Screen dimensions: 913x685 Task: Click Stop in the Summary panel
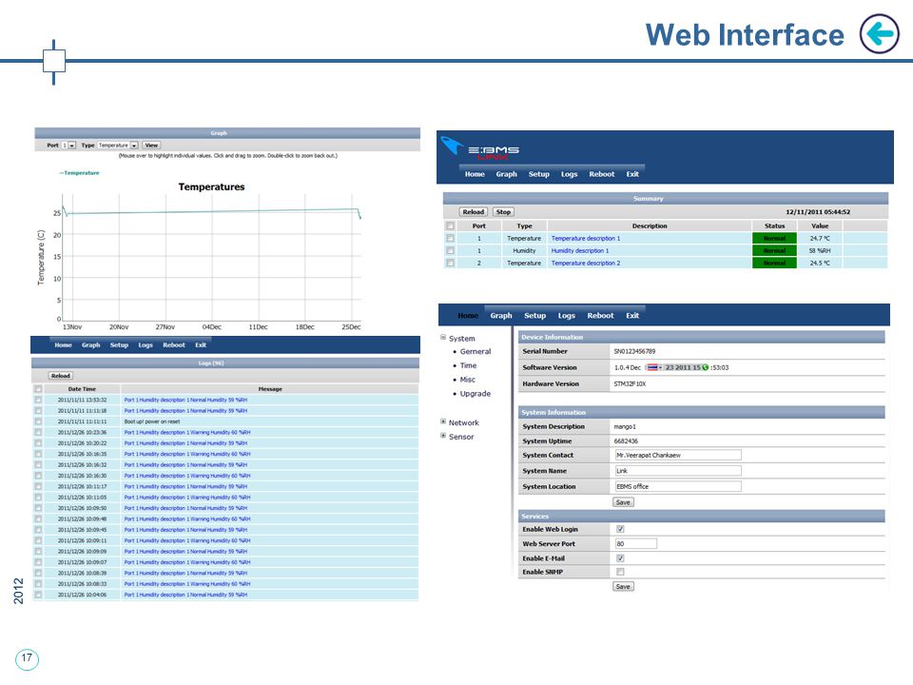tap(503, 212)
